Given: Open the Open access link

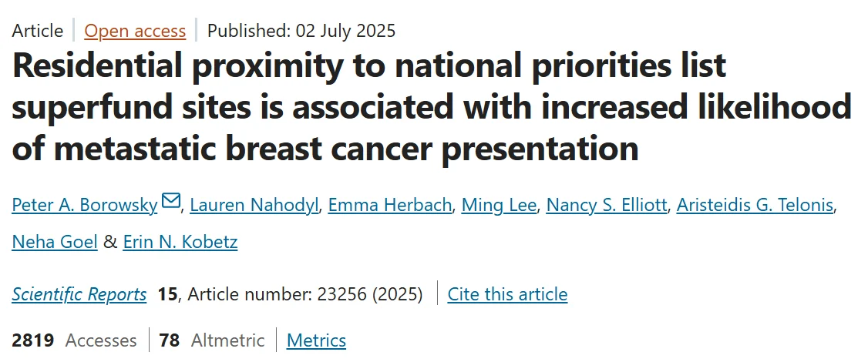Looking at the screenshot, I should click(135, 31).
